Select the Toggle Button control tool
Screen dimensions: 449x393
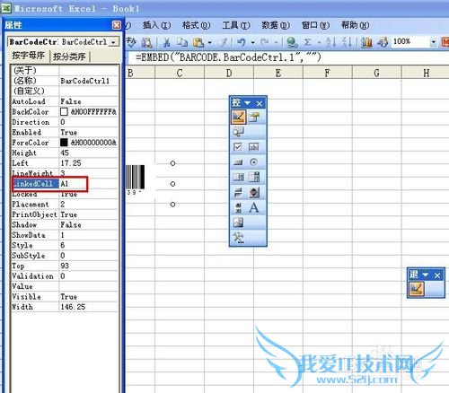coord(238,192)
